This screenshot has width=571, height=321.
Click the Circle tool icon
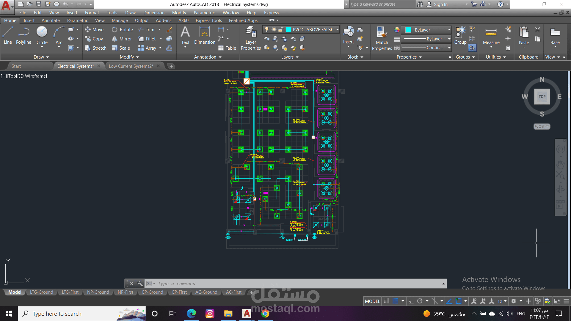pos(42,32)
